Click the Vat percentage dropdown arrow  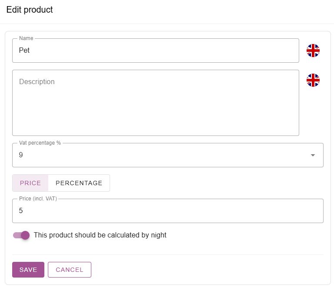tap(312, 156)
